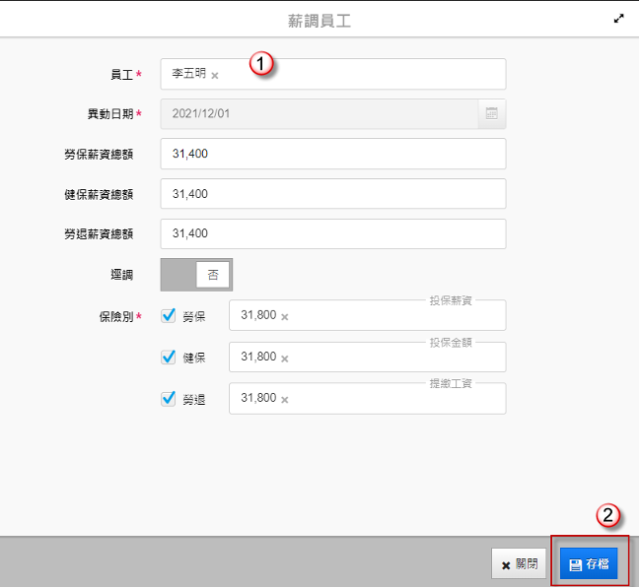Uncheck the 勞保 checkbox
Image resolution: width=641 pixels, height=588 pixels.
point(168,315)
